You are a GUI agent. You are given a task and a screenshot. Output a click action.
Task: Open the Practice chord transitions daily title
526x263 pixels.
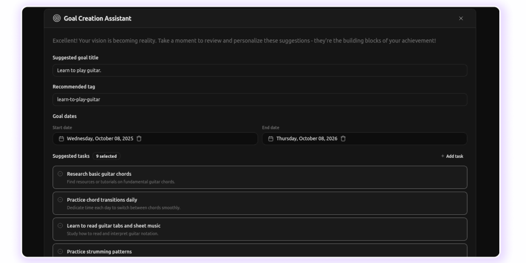(x=102, y=200)
